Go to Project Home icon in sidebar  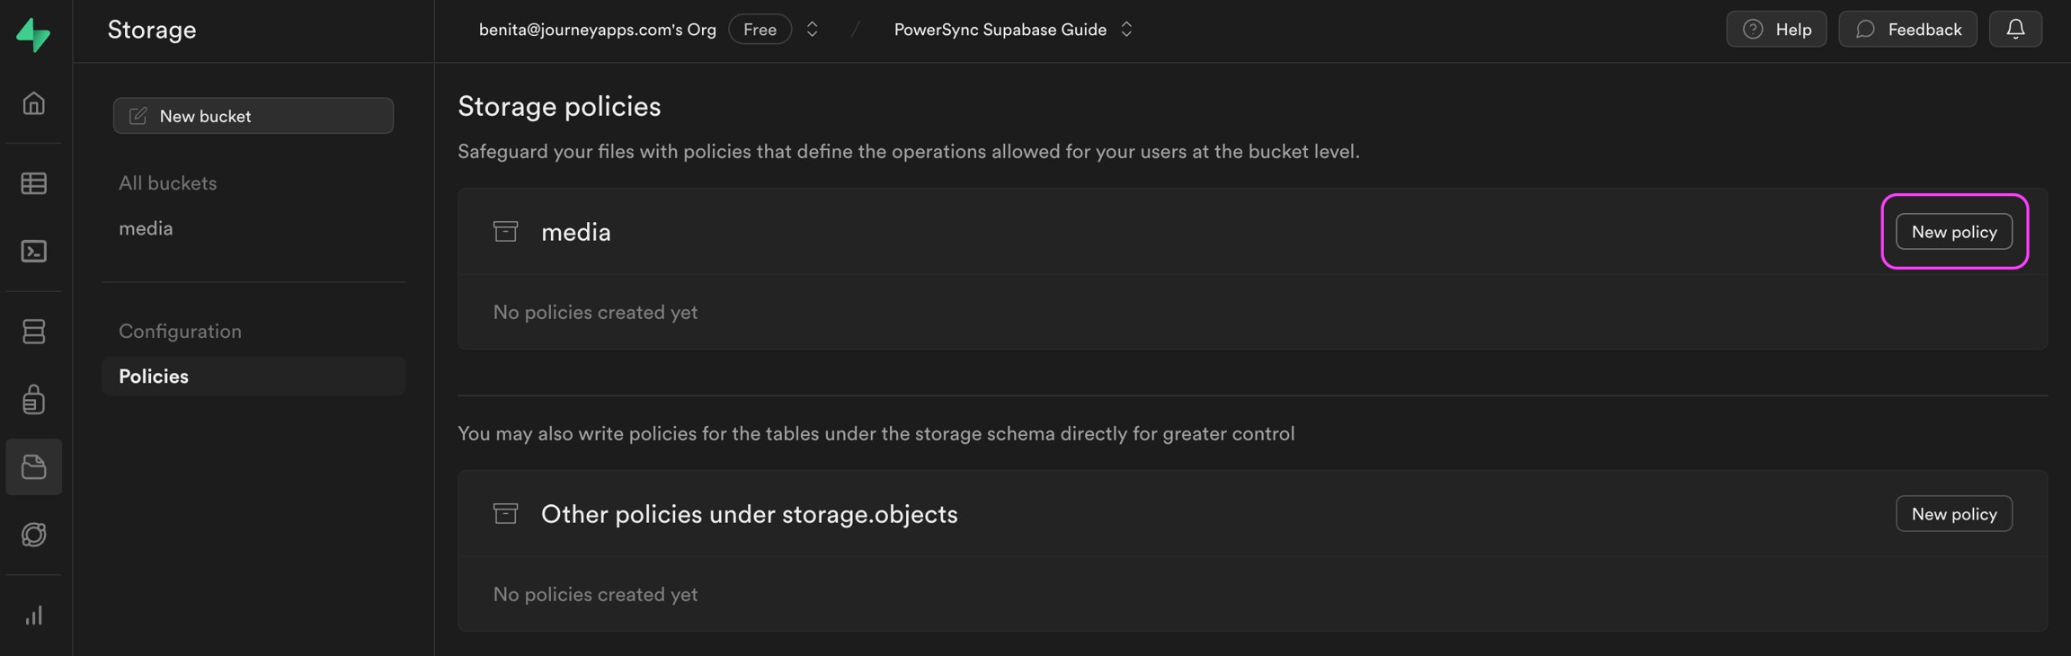pyautogui.click(x=33, y=103)
